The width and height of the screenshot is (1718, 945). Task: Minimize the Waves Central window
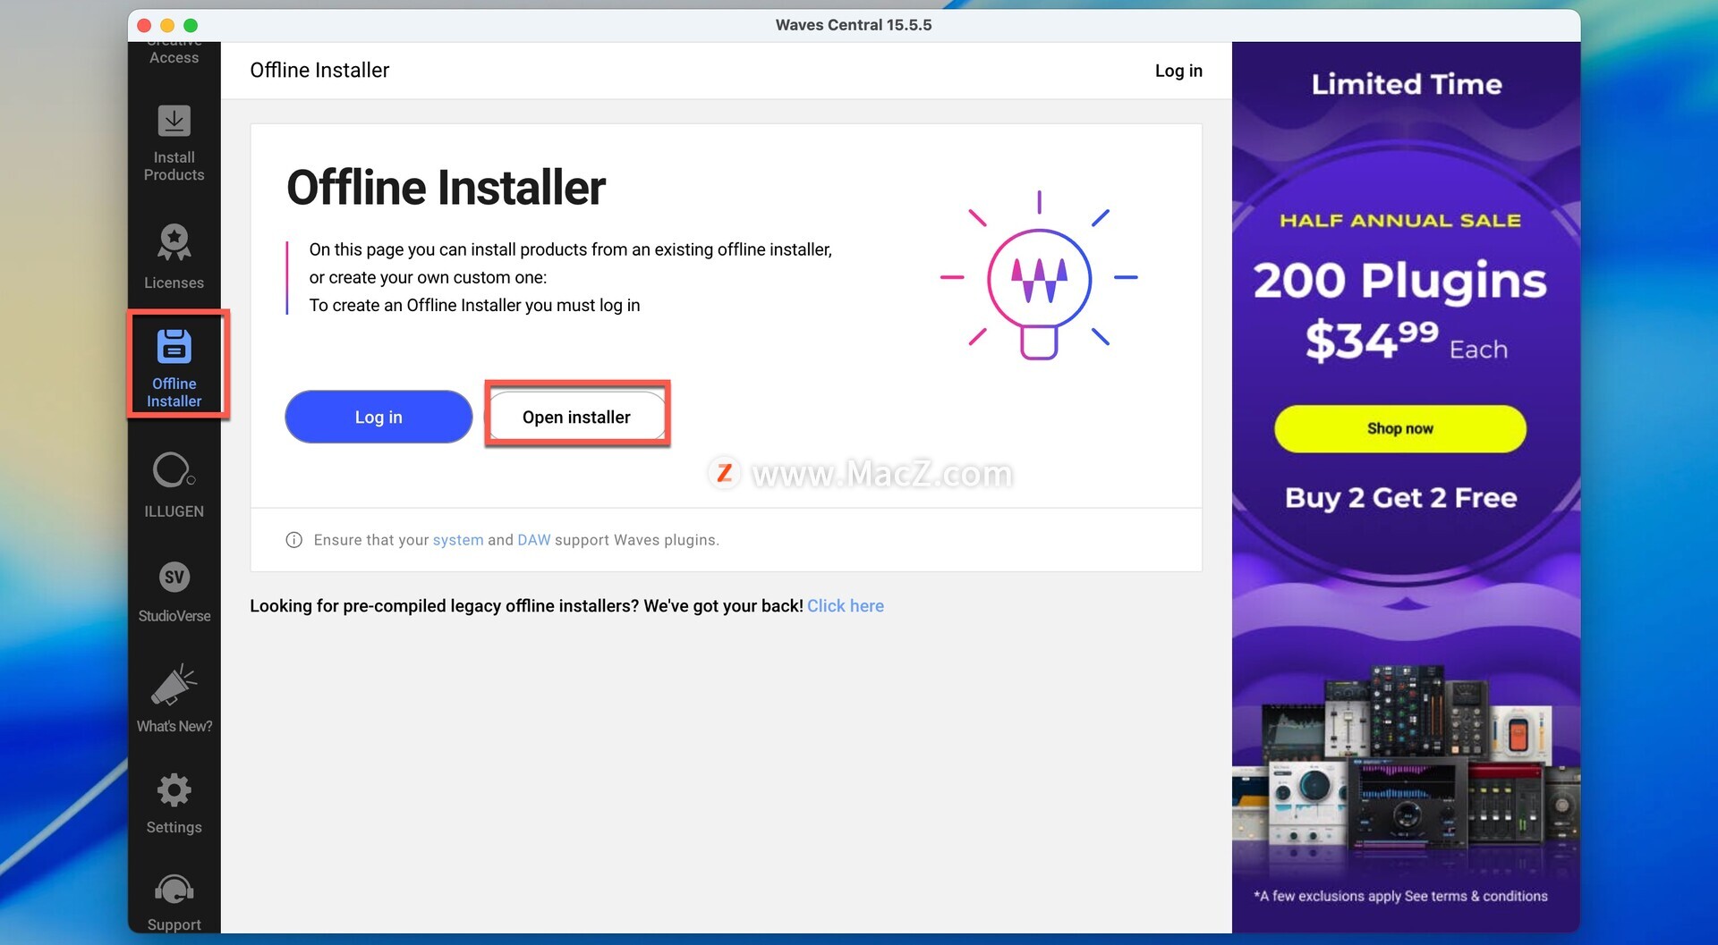click(x=167, y=25)
